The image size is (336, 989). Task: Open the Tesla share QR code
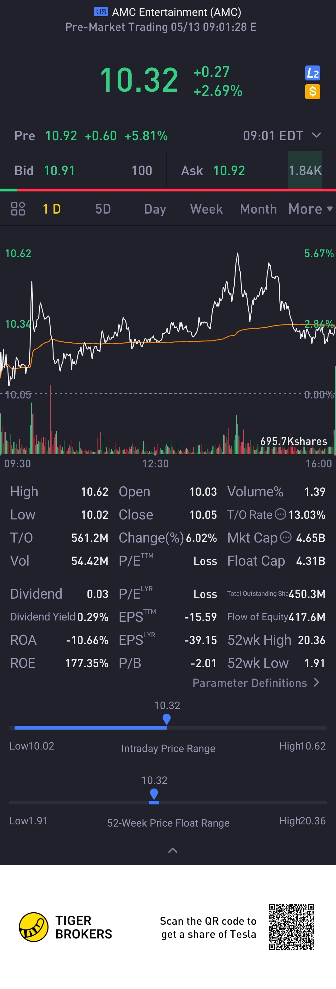292,927
